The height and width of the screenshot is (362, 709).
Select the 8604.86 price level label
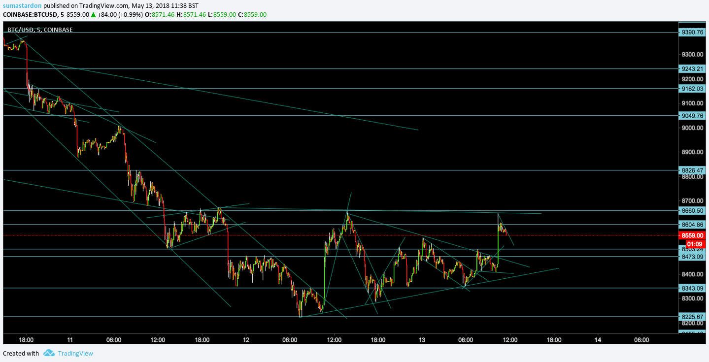(692, 224)
